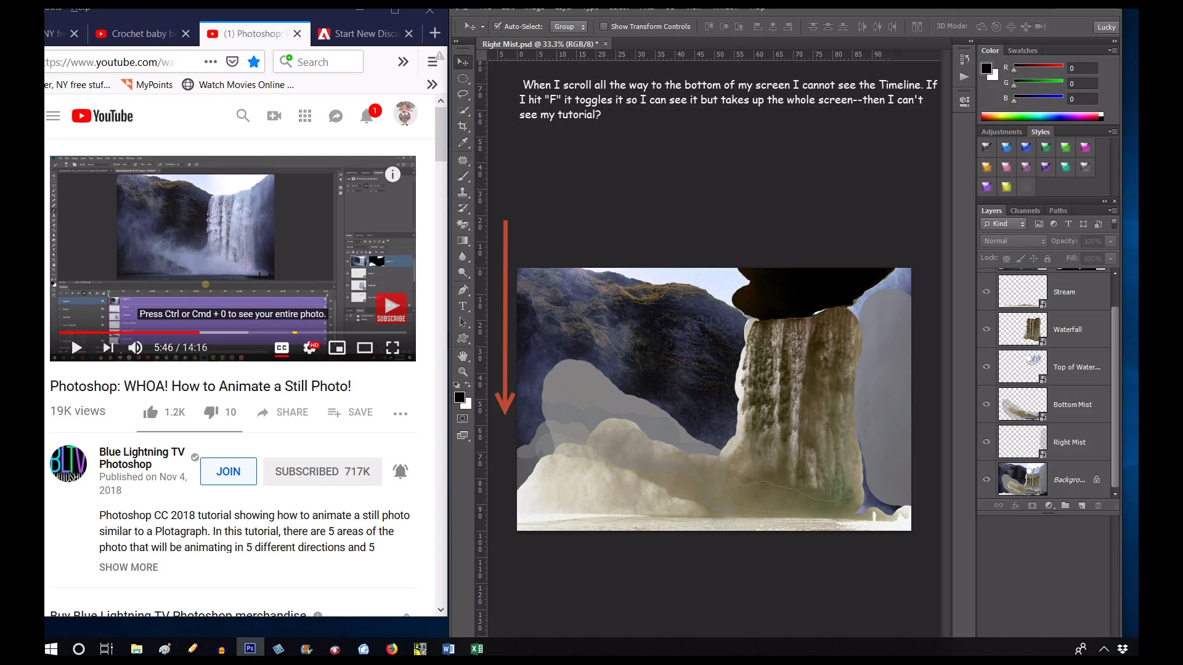Click delete layer trash icon
This screenshot has height=665, width=1183.
(1098, 506)
